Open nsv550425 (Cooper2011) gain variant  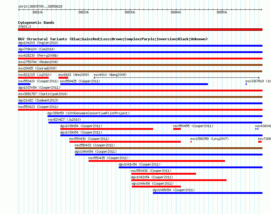point(134,84)
